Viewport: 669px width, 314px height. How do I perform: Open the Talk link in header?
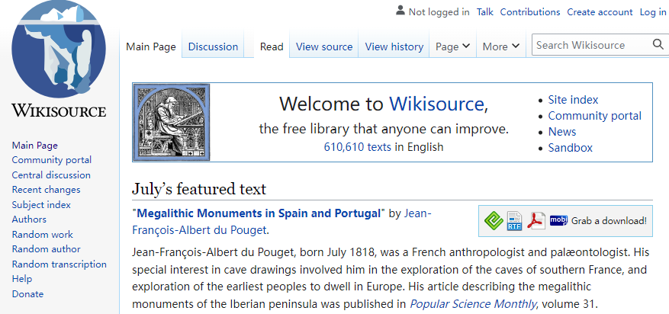tap(484, 12)
